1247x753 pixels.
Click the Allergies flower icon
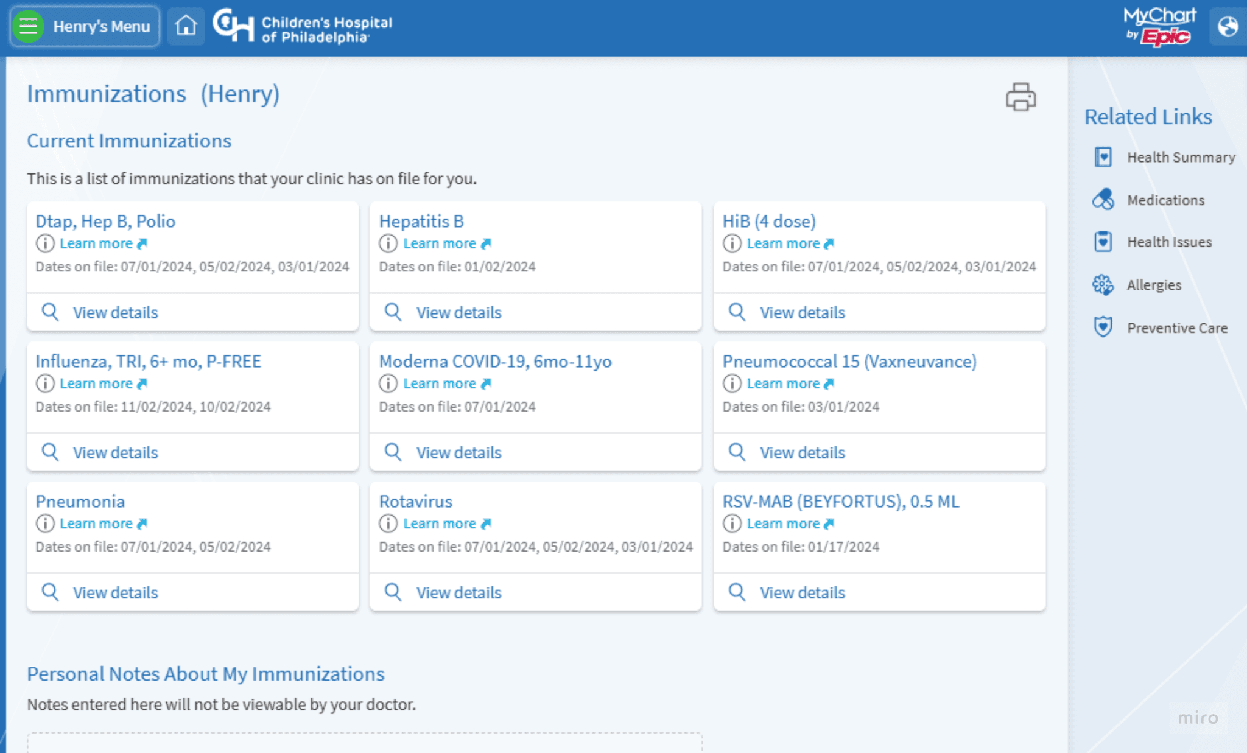(1103, 284)
